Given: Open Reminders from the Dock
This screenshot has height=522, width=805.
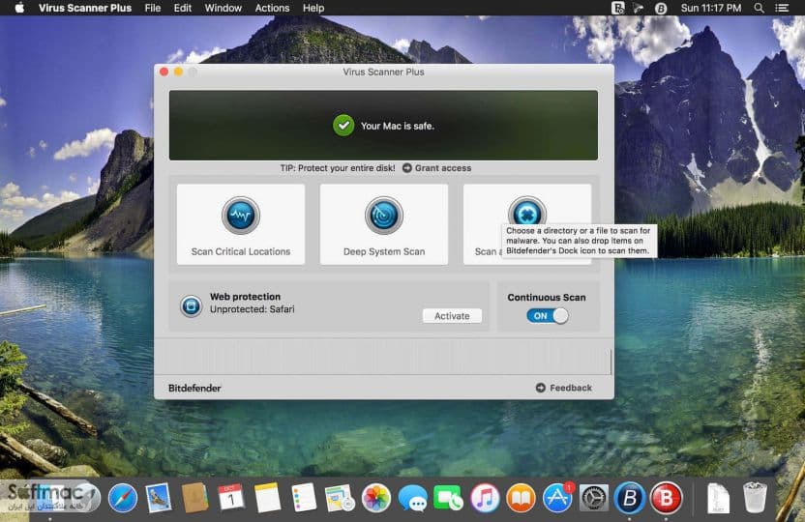Looking at the screenshot, I should [x=304, y=498].
